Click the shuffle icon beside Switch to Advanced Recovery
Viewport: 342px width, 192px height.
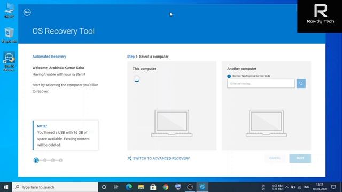pyautogui.click(x=129, y=158)
